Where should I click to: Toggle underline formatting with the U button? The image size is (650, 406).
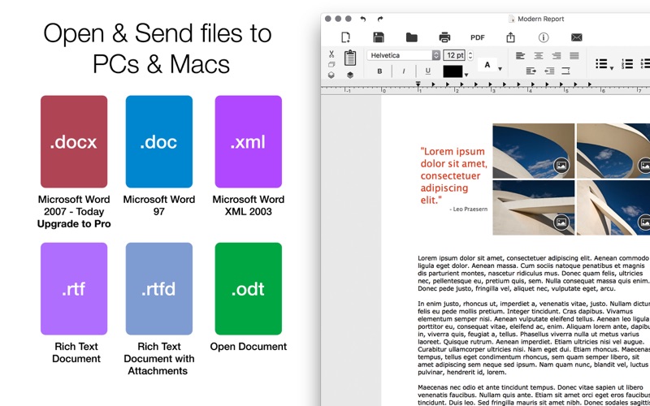click(x=428, y=71)
